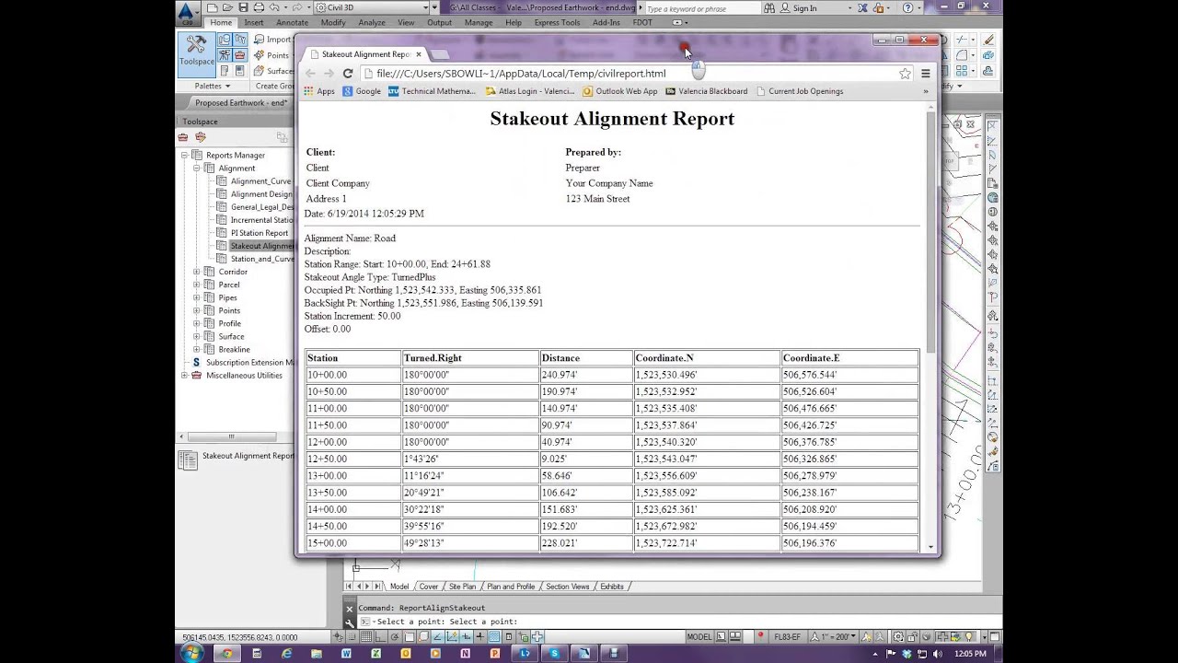Expand the Pipes tree node

[x=196, y=297]
